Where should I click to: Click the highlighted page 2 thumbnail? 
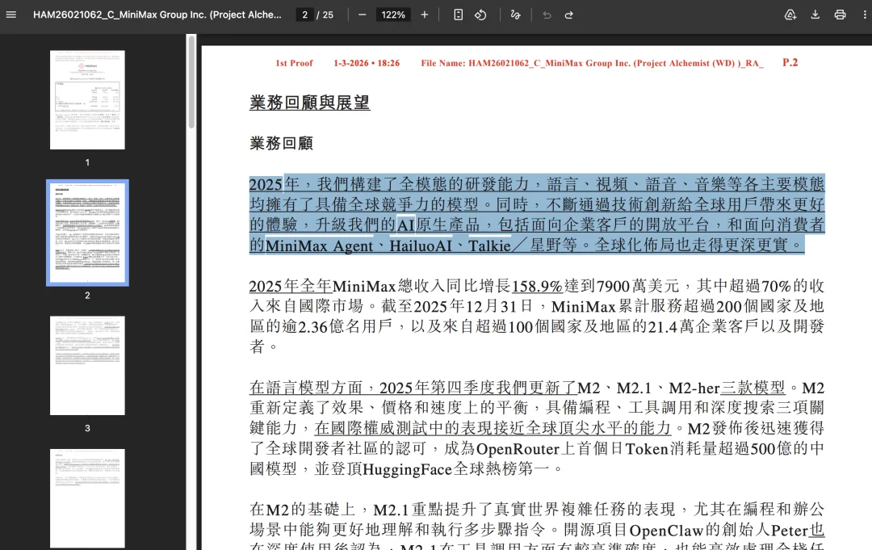[x=87, y=232]
